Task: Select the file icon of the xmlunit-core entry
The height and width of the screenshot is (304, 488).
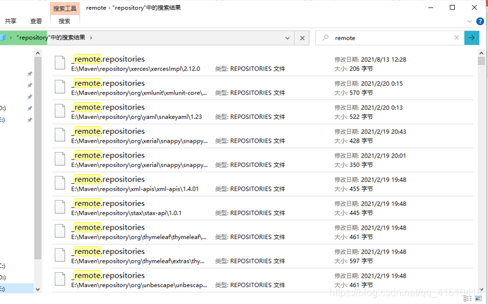Action: pyautogui.click(x=60, y=86)
